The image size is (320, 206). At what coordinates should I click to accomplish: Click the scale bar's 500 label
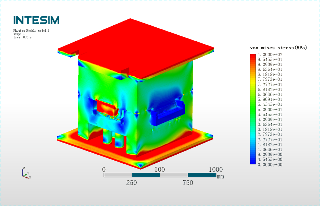[159, 170]
